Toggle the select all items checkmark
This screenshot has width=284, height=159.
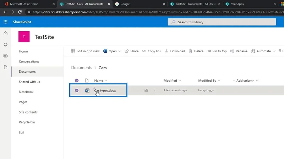tap(77, 81)
